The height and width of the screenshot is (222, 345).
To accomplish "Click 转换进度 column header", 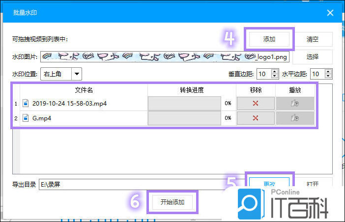I will (192, 90).
